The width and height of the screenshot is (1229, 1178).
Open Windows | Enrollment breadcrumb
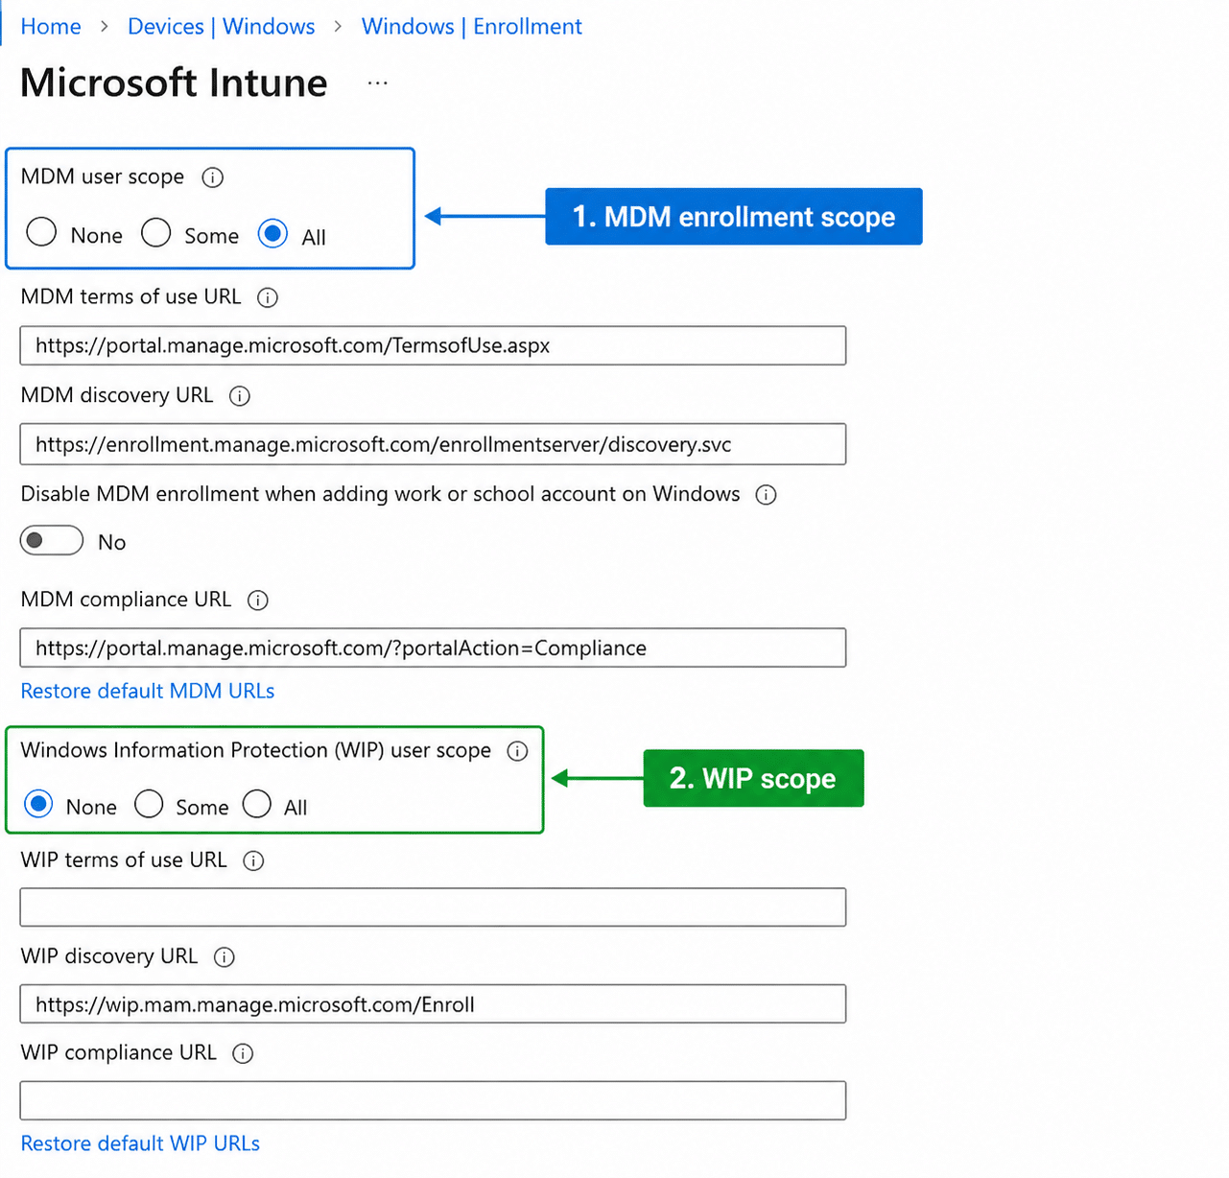click(471, 27)
